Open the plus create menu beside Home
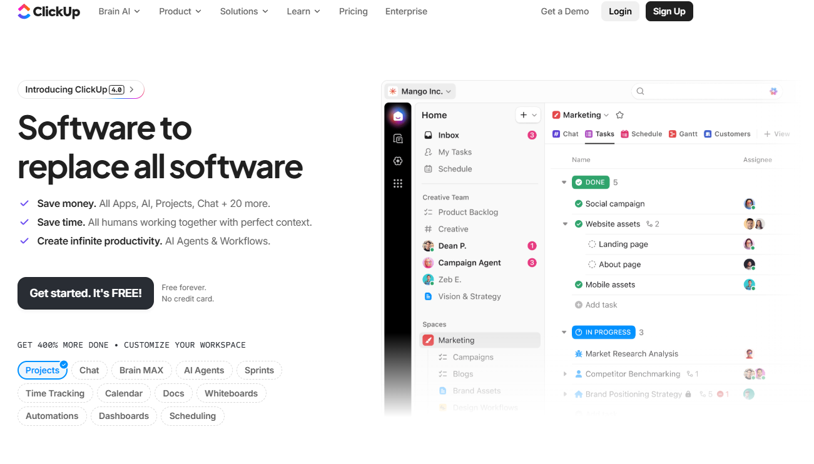Viewport: 814px width, 464px height. point(527,115)
